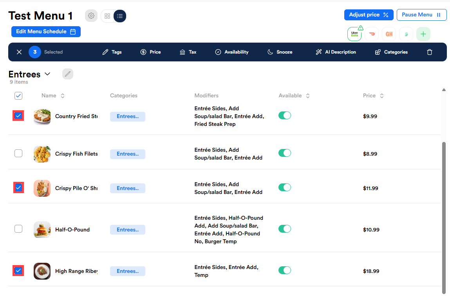Screen dimensions: 450x296
Task: Switch to grid view layout
Action: coord(107,16)
